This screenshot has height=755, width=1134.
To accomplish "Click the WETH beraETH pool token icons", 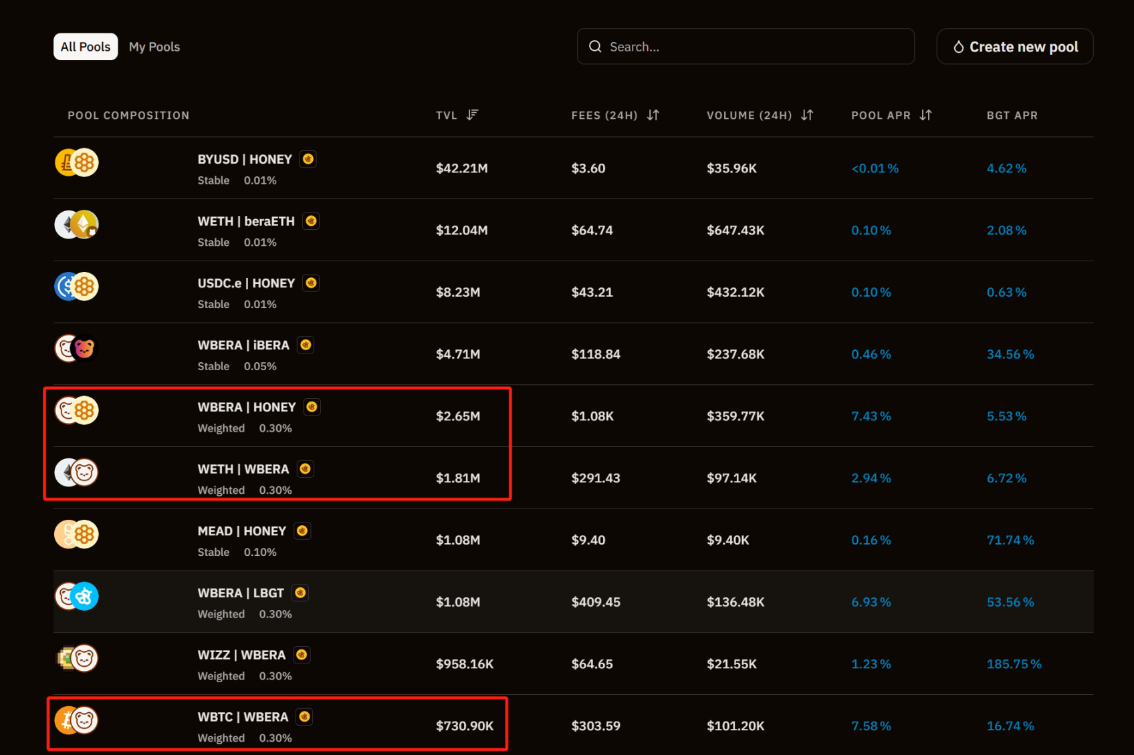I will 76,224.
